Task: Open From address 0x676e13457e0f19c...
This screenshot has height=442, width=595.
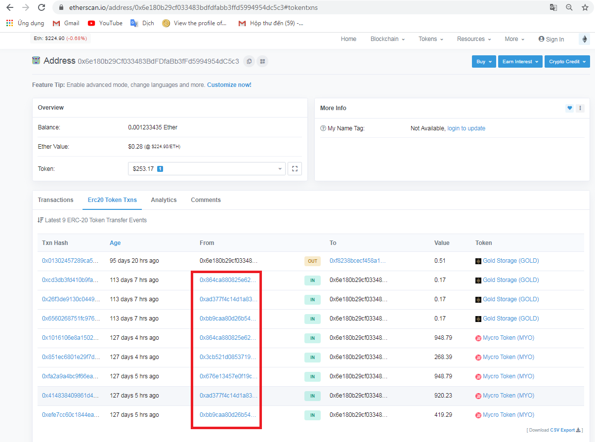Action: point(228,376)
